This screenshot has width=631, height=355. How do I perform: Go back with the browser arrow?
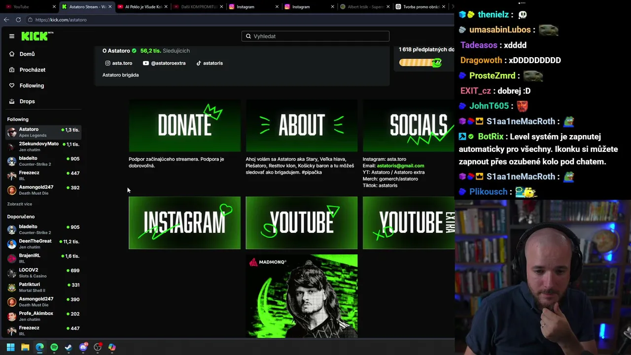pos(6,20)
